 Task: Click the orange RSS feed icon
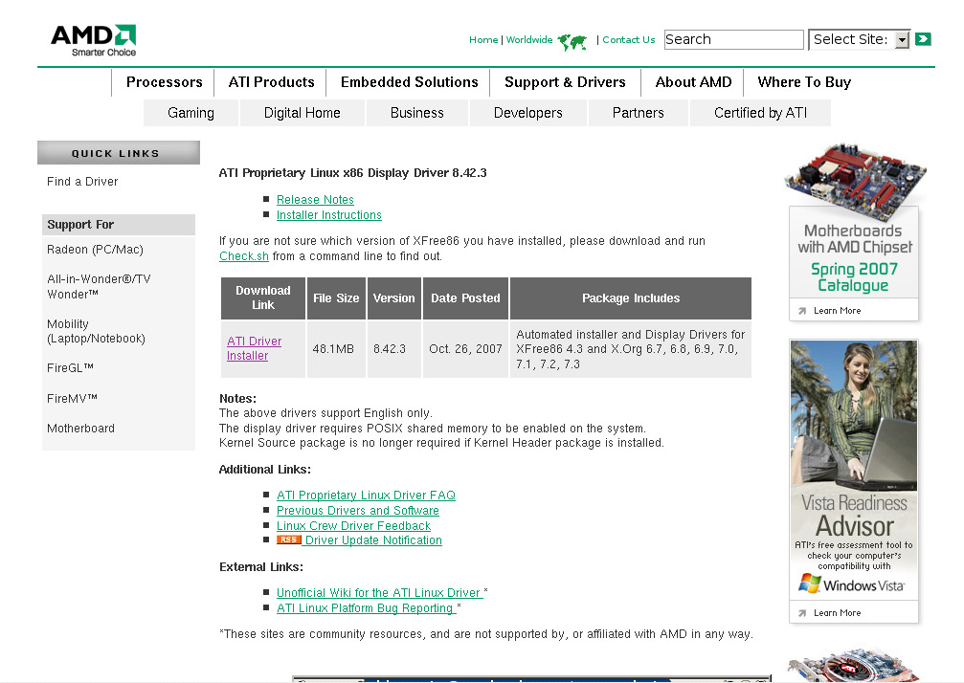tap(288, 540)
